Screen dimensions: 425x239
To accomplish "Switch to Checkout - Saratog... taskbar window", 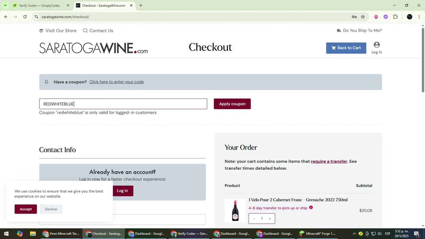I will (x=104, y=234).
